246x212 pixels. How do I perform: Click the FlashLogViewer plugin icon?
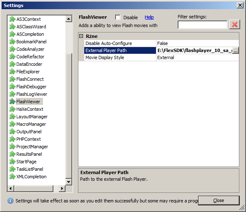click(13, 94)
